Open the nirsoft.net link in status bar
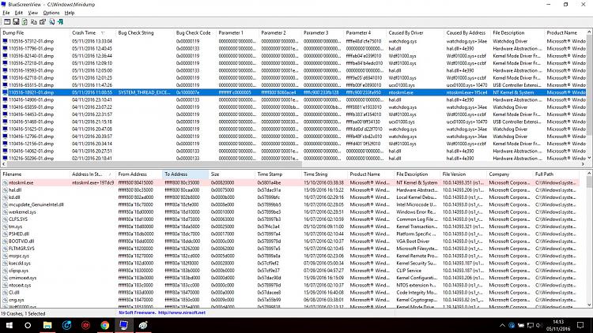The image size is (593, 333). [182, 312]
